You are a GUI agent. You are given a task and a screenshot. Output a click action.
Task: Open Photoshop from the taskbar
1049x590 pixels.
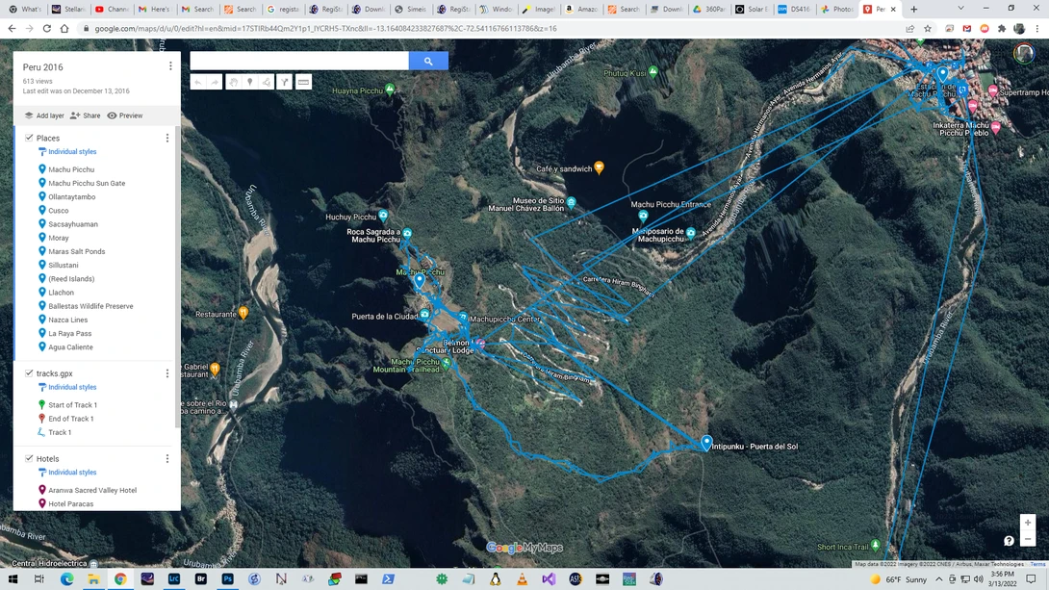227,579
